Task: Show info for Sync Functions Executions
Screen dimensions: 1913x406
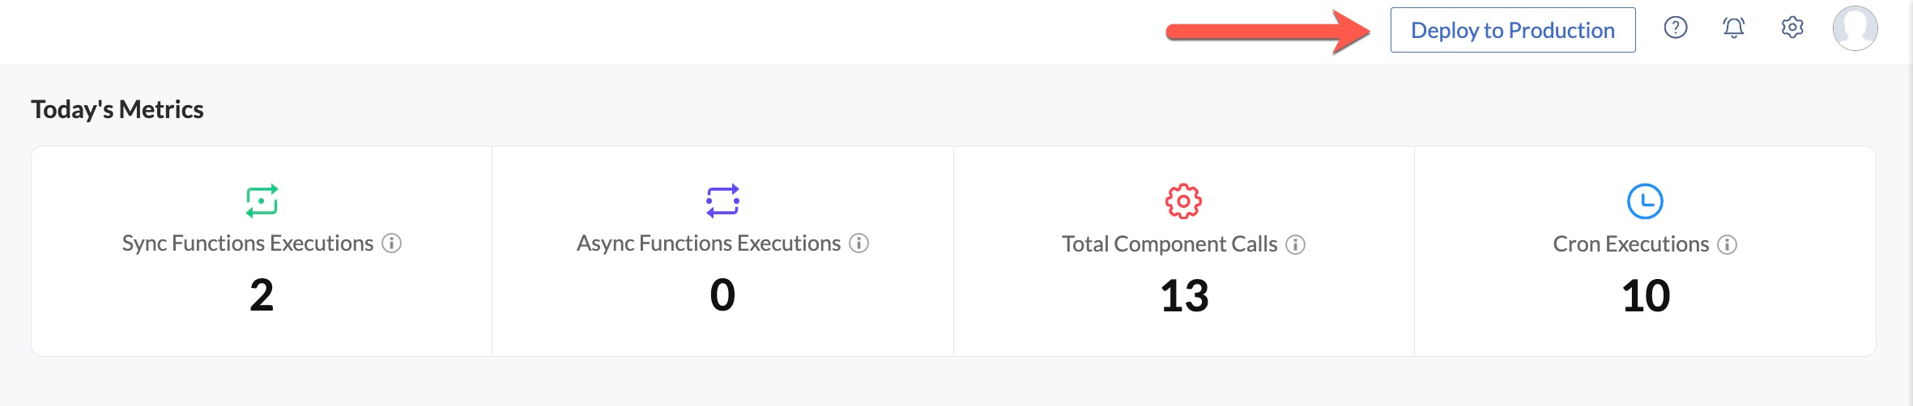Action: (392, 243)
